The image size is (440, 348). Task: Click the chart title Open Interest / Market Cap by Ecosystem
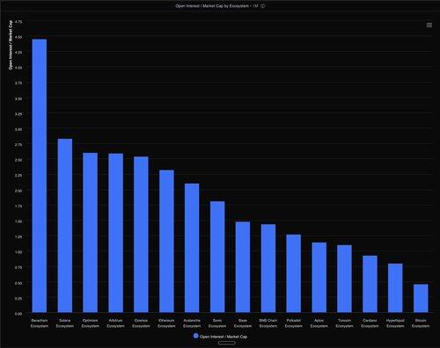coord(212,6)
